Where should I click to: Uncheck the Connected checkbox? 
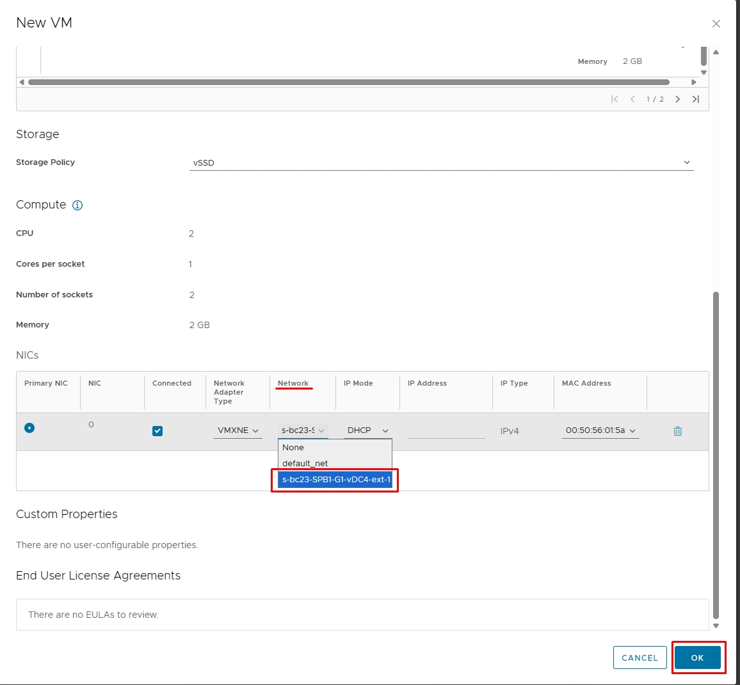(x=157, y=431)
